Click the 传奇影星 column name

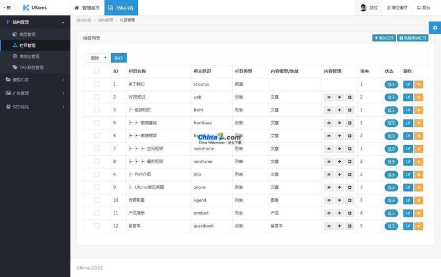coord(137,200)
